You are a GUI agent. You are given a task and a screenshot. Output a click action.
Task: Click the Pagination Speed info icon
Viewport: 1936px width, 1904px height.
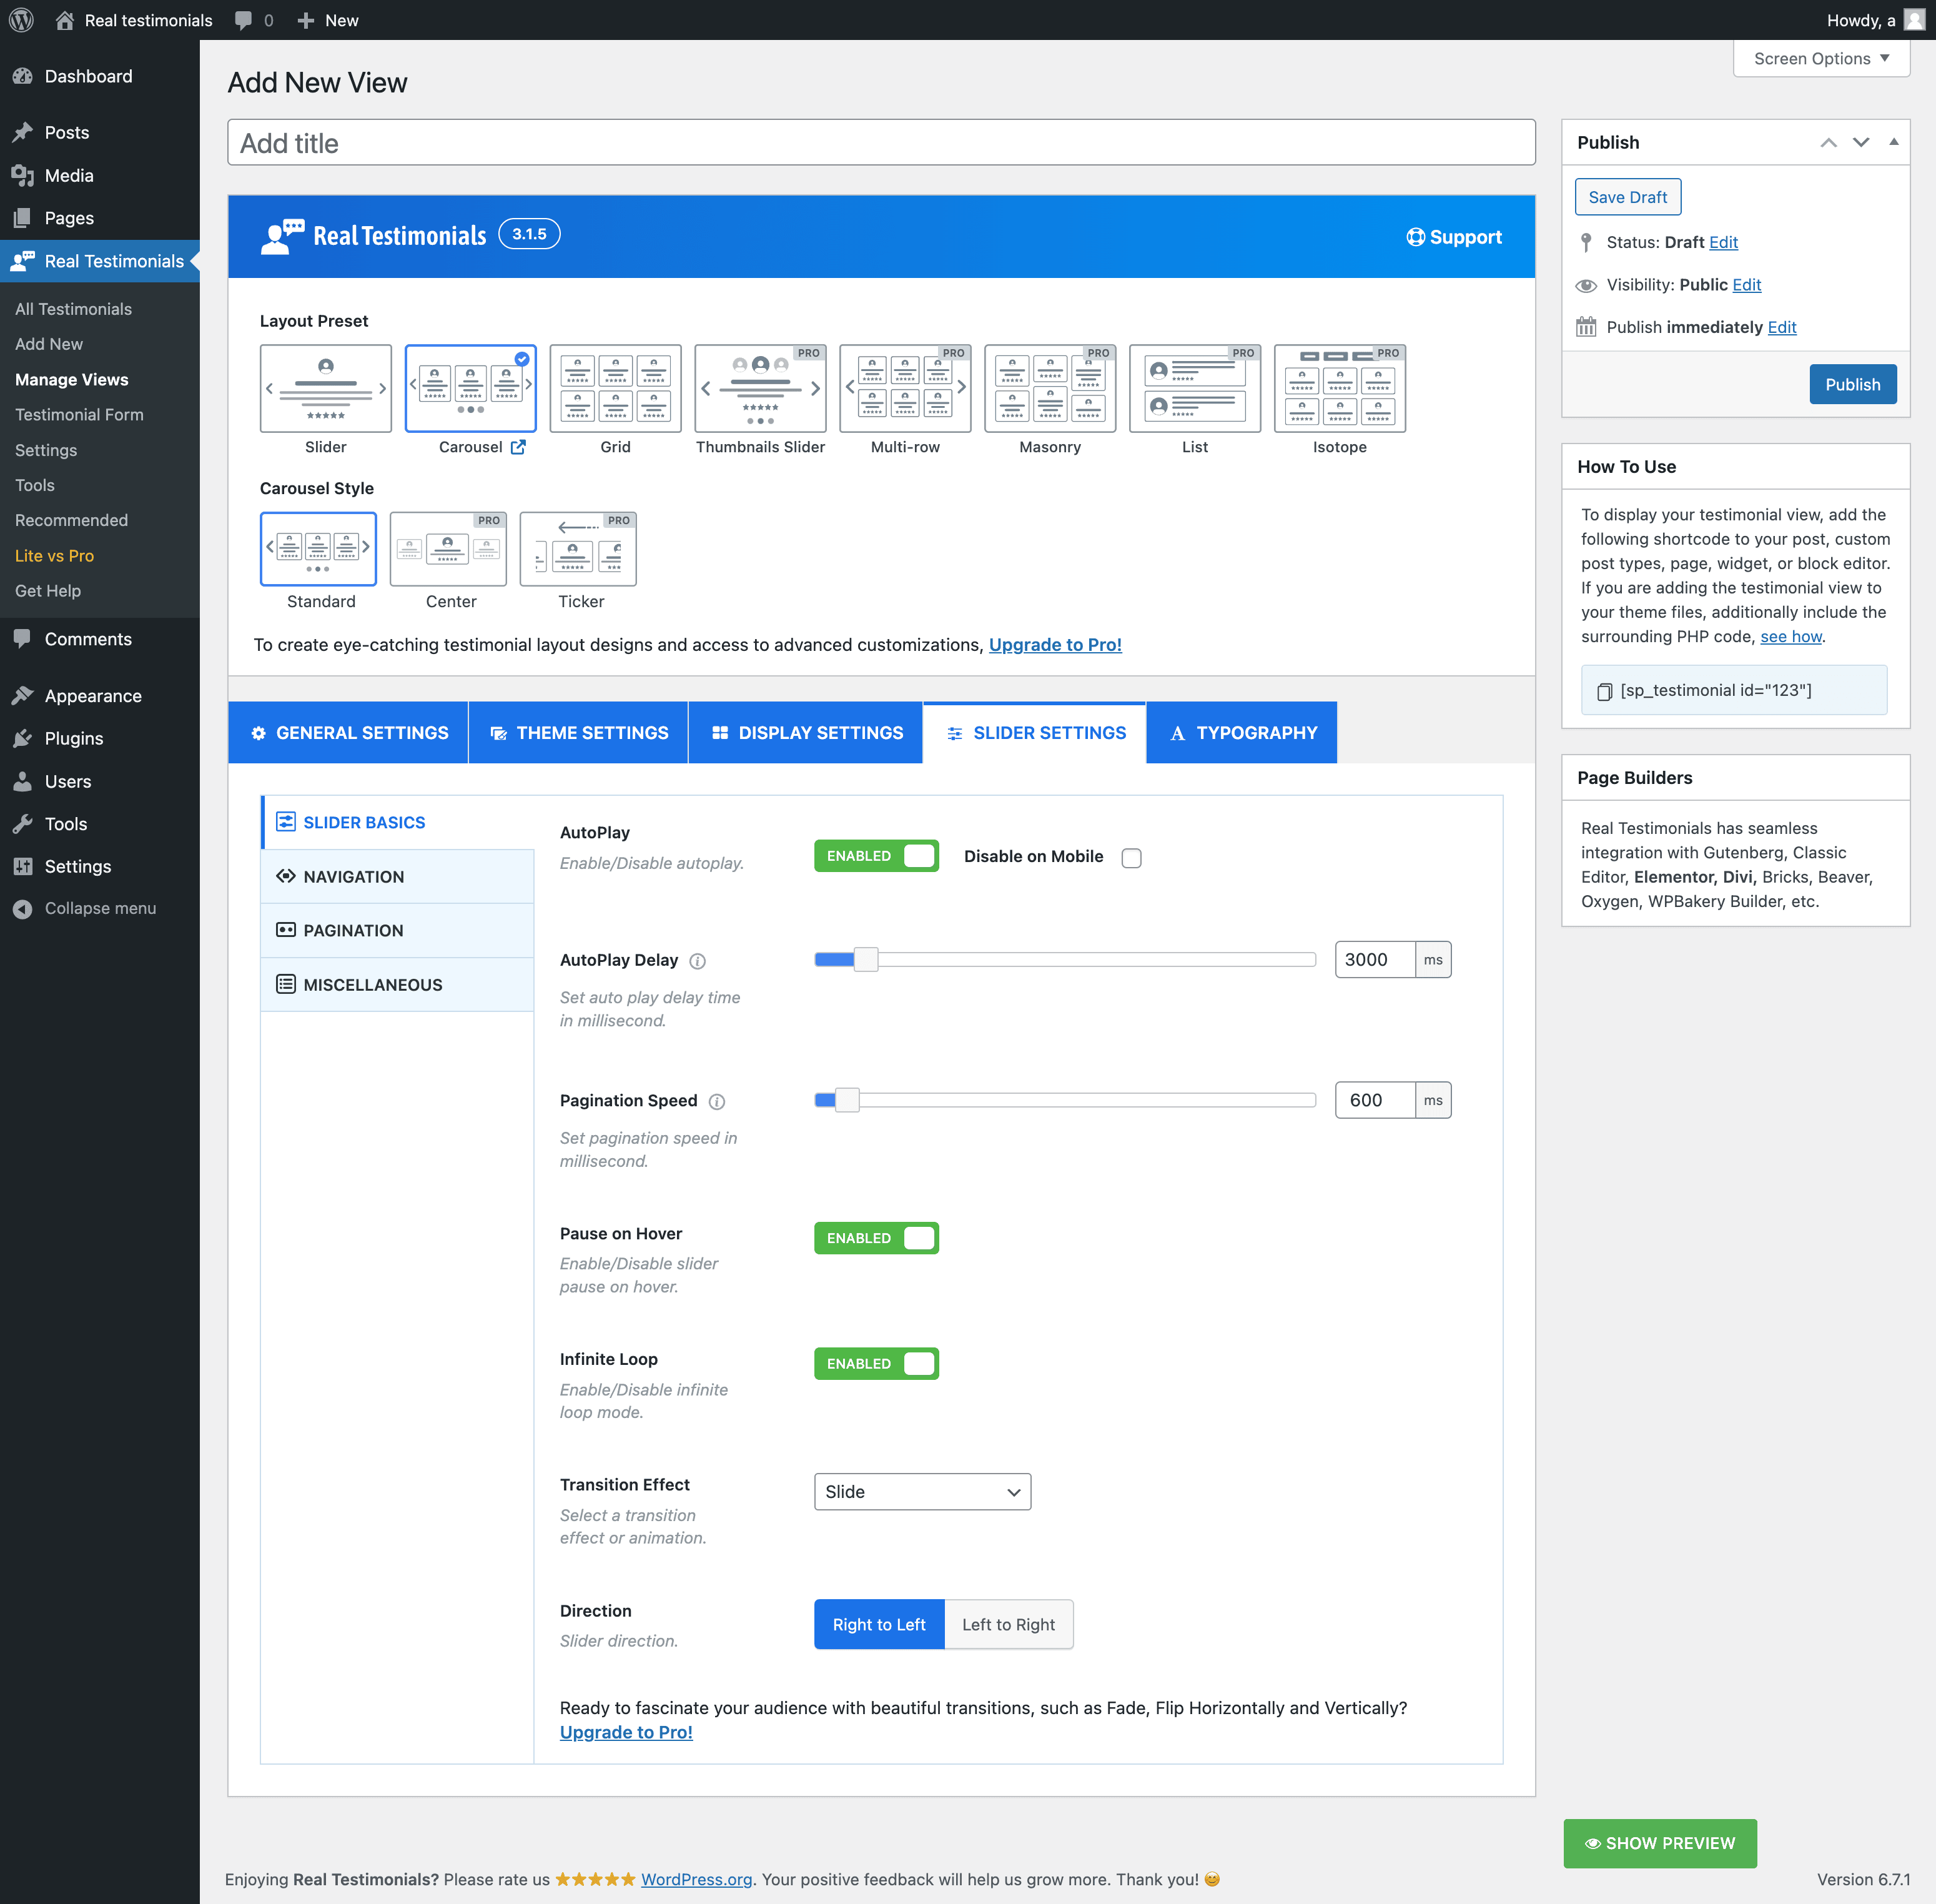tap(717, 1101)
